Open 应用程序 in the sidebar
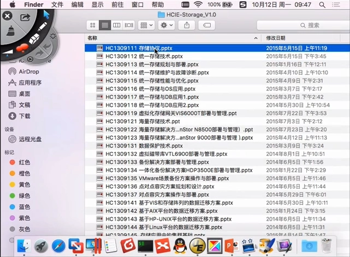Viewport: 350px width, 257px height. click(25, 83)
